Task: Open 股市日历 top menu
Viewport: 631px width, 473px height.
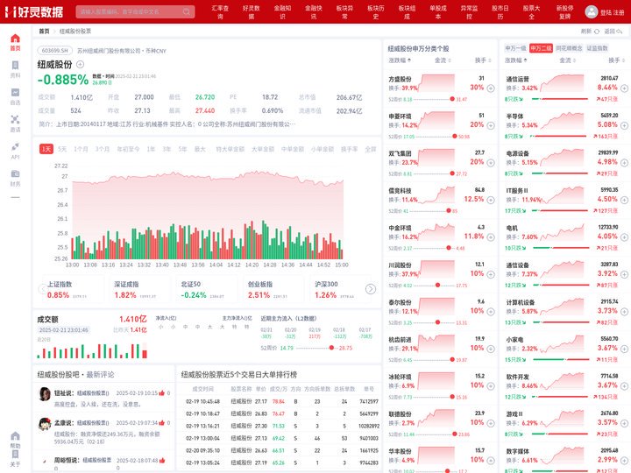Action: [500, 11]
